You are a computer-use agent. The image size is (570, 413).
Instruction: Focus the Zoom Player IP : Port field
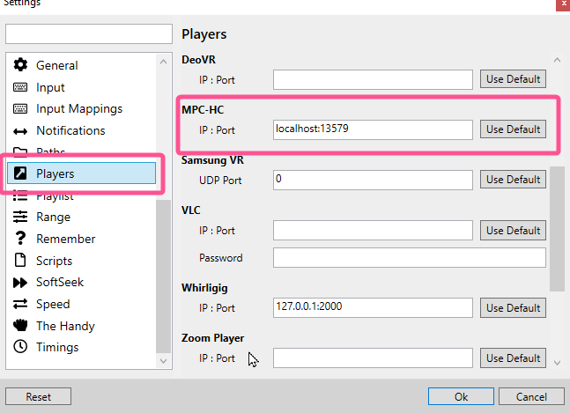point(373,358)
